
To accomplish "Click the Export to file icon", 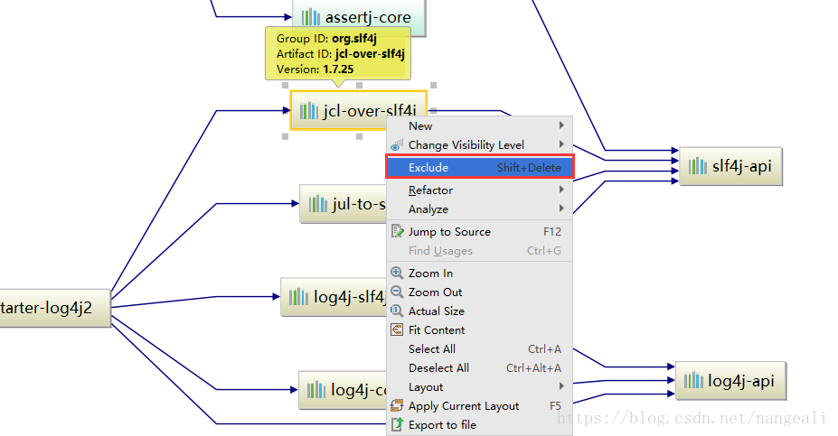I will point(397,424).
